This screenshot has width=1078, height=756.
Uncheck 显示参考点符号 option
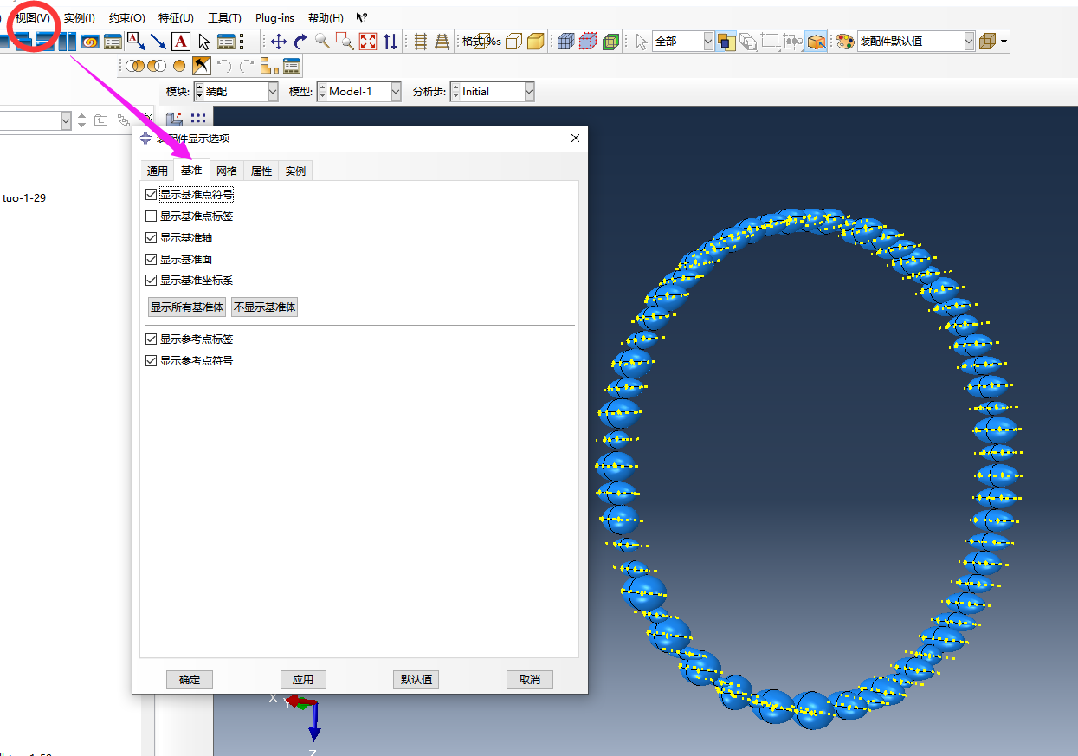tap(151, 360)
